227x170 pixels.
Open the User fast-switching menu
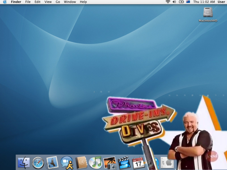tap(221, 2)
